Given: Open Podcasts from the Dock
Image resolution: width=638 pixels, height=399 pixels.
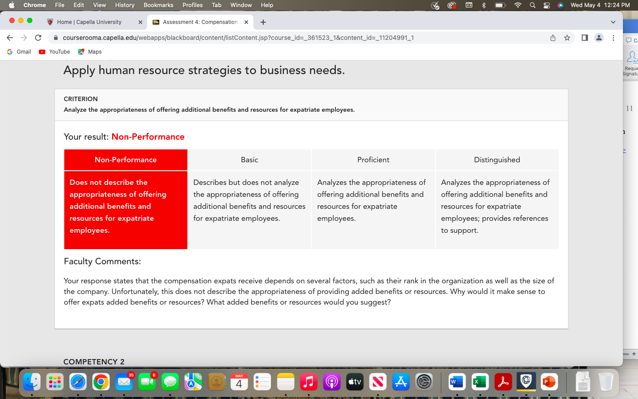Looking at the screenshot, I should pos(332,382).
